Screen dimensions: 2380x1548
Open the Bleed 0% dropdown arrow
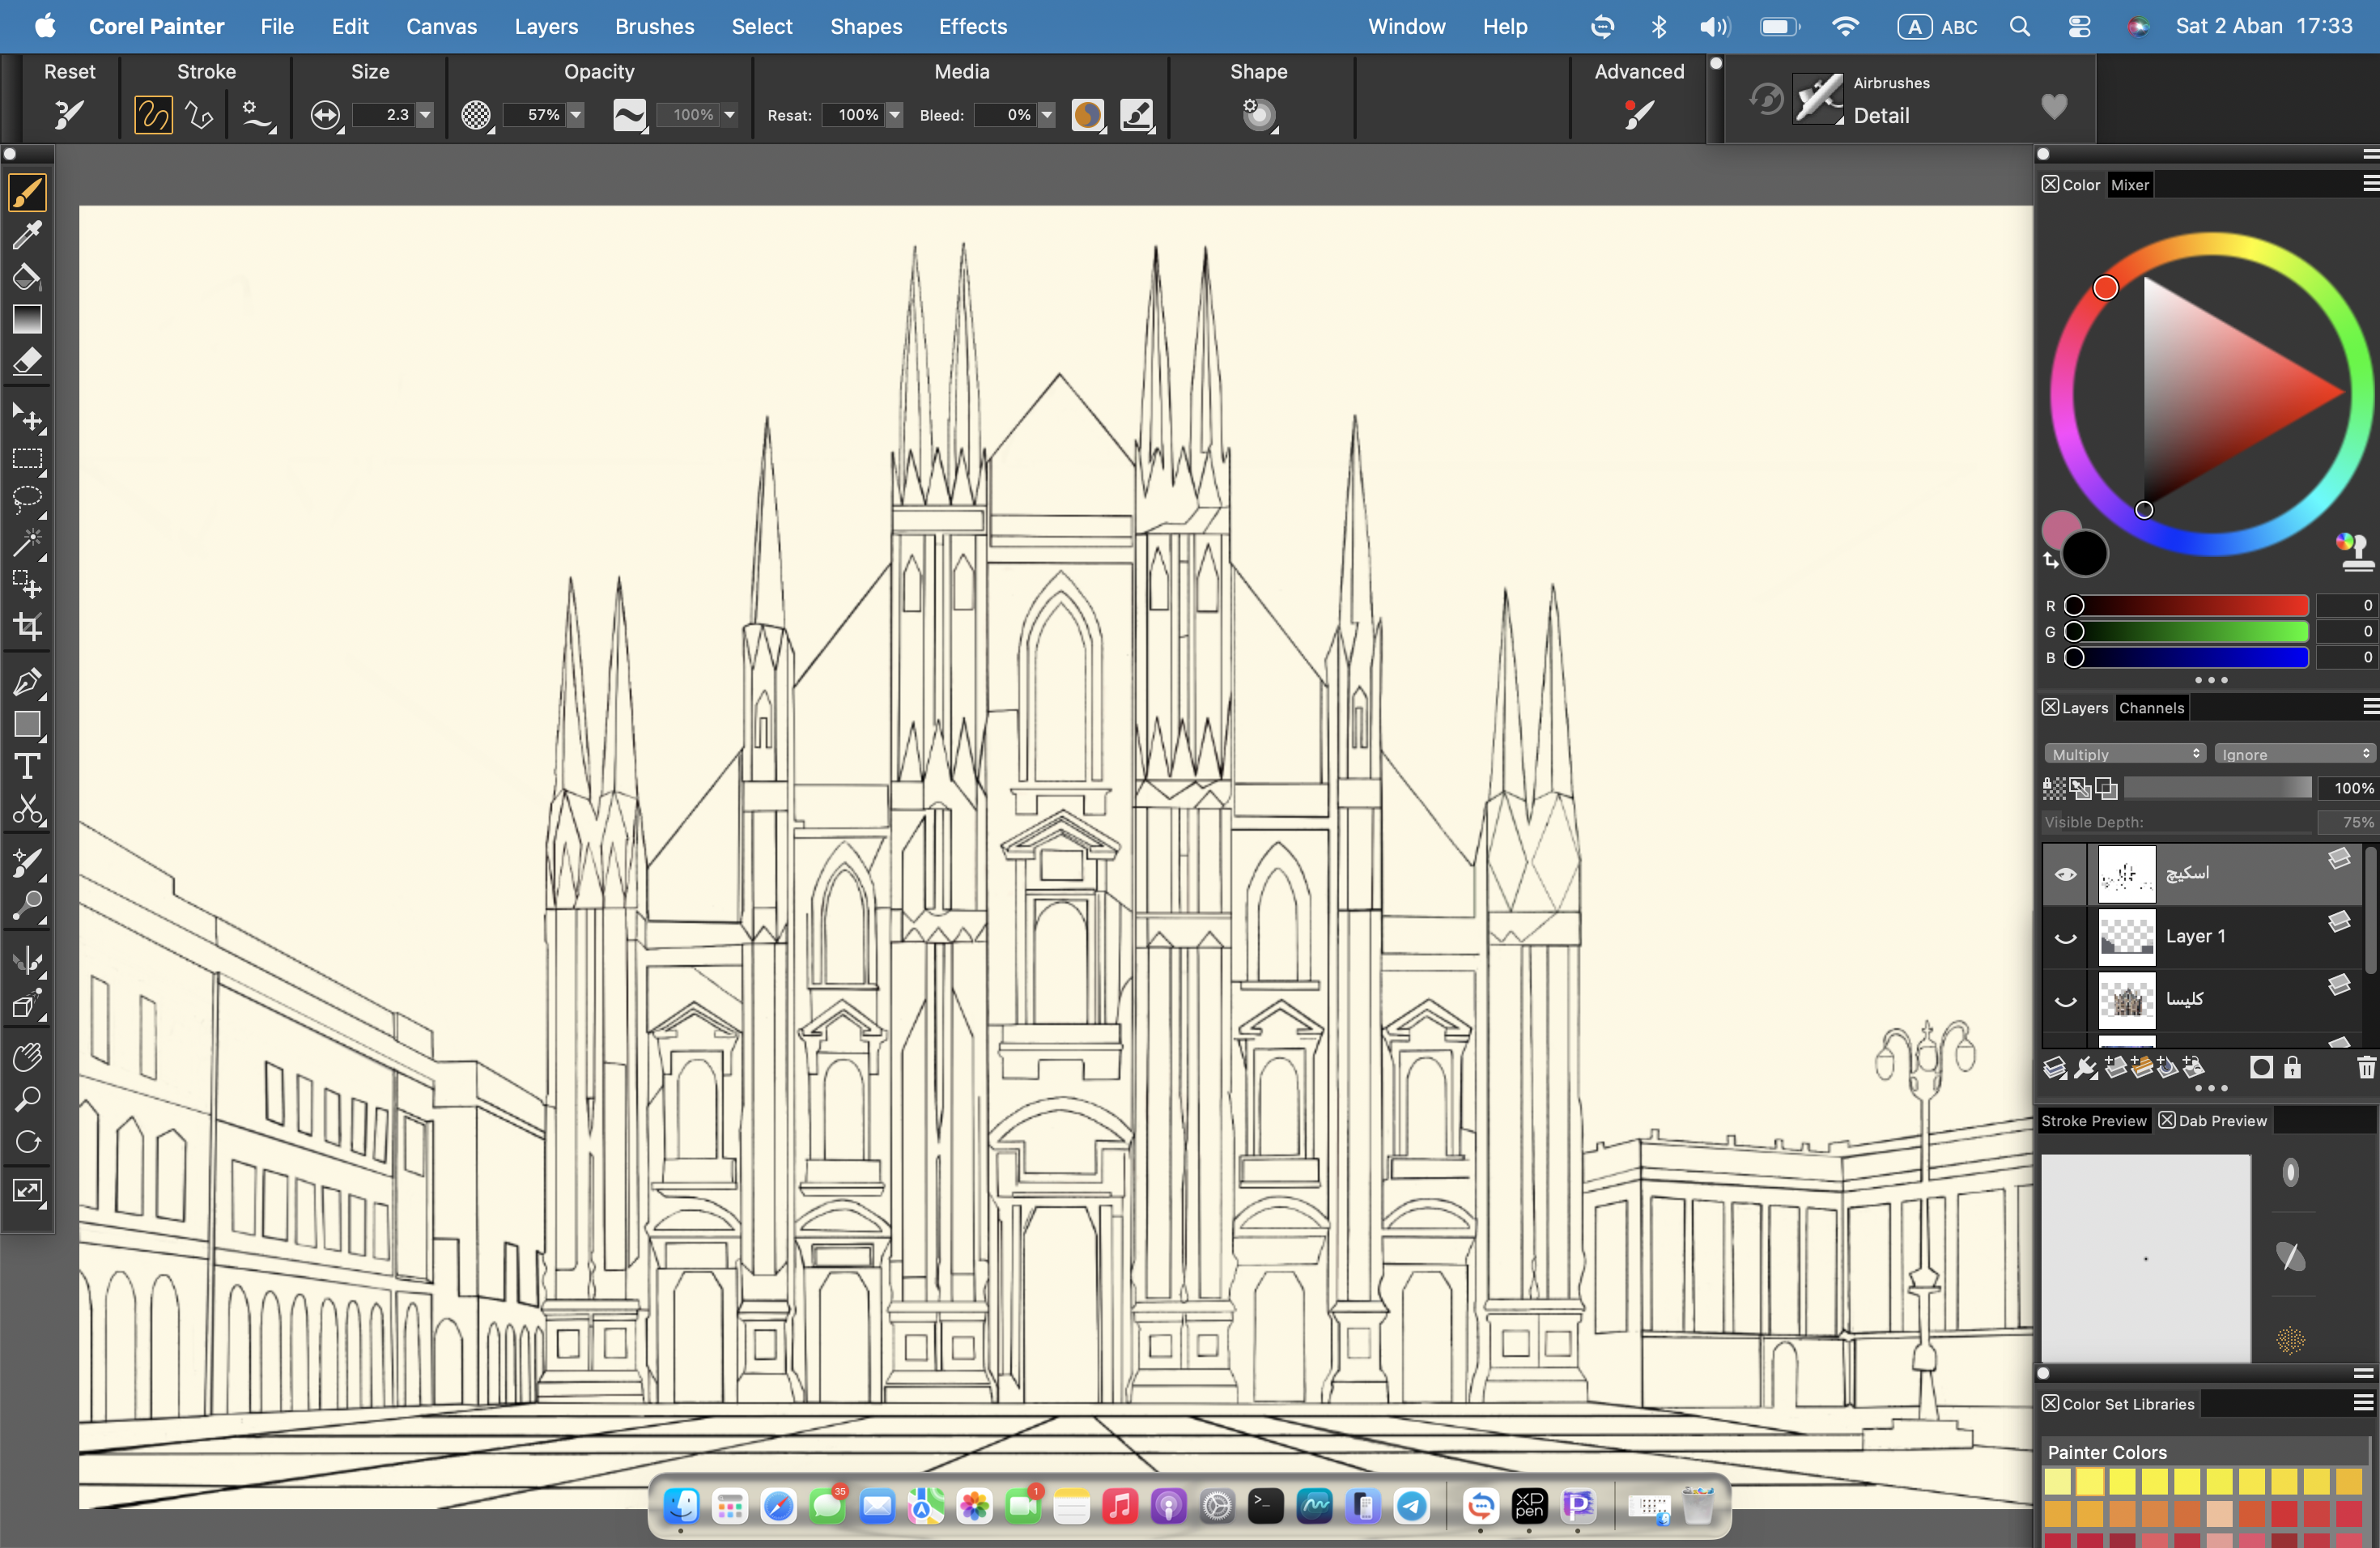[x=1046, y=115]
